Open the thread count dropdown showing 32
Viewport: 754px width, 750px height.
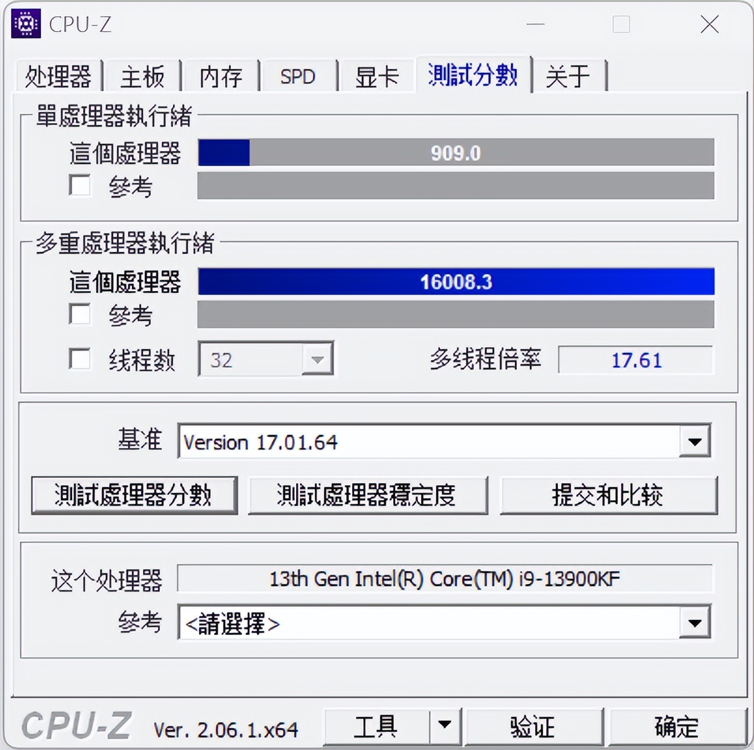(317, 359)
